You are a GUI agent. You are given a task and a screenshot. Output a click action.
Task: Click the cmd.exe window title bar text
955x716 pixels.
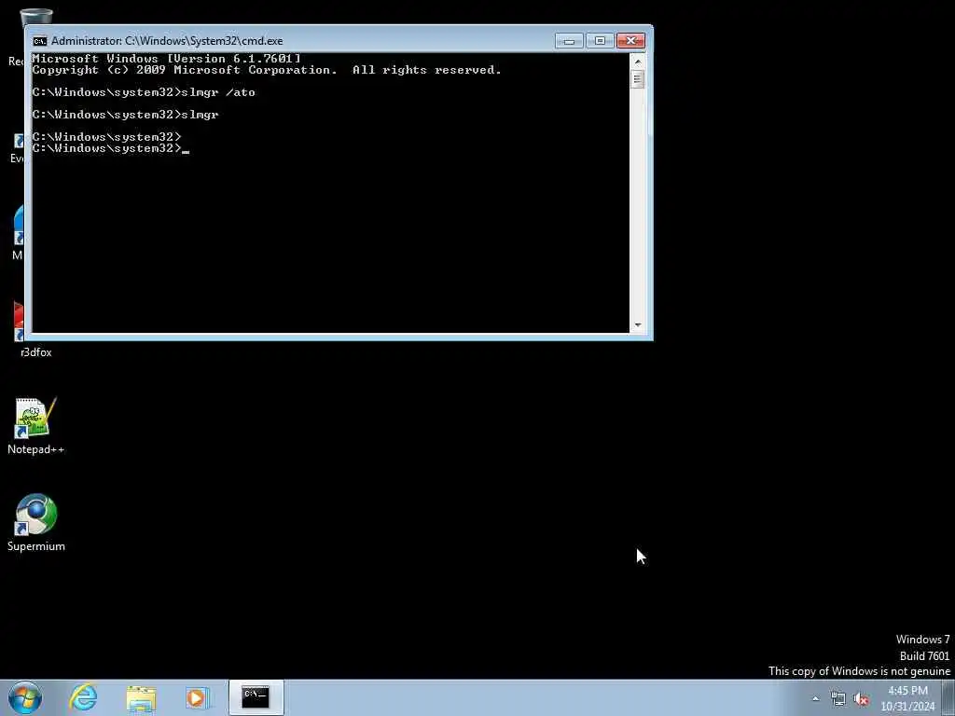167,41
